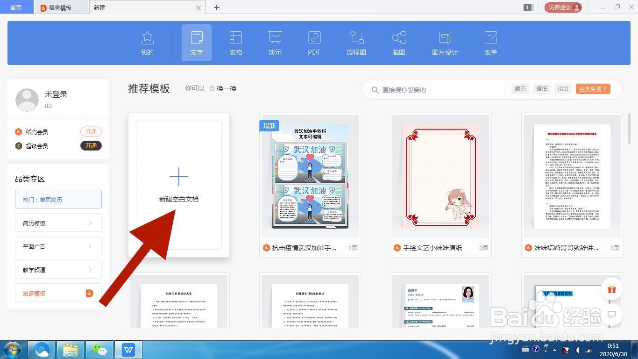Select the 会员免费下 orange filter
This screenshot has height=359, width=638.
click(x=593, y=88)
